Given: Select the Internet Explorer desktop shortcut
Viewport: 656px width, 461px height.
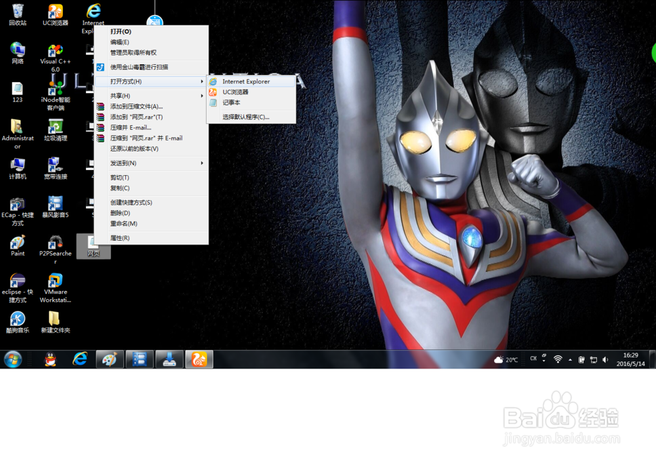Looking at the screenshot, I should pos(93,18).
